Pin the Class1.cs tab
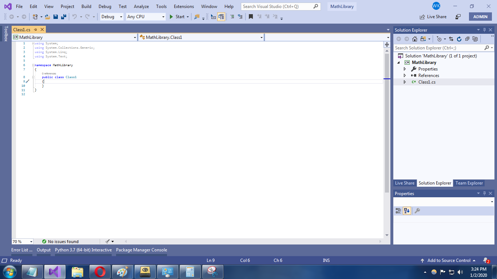Image resolution: width=497 pixels, height=279 pixels. (36, 30)
